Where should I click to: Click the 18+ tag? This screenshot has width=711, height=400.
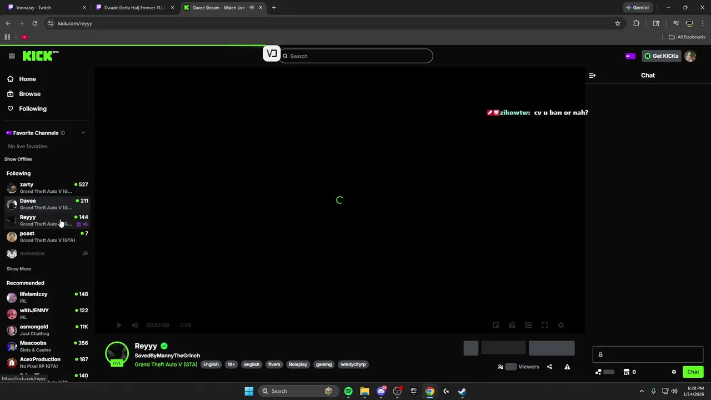tap(231, 364)
